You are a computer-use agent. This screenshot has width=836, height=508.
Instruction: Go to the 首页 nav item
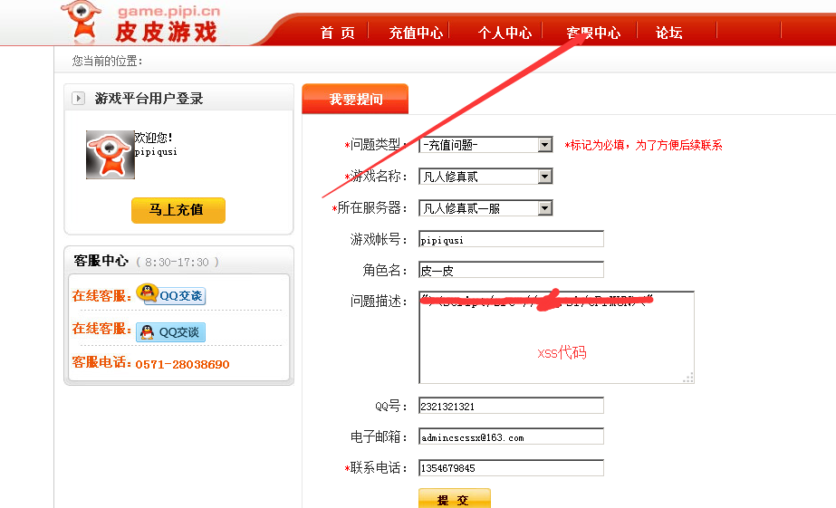click(338, 33)
